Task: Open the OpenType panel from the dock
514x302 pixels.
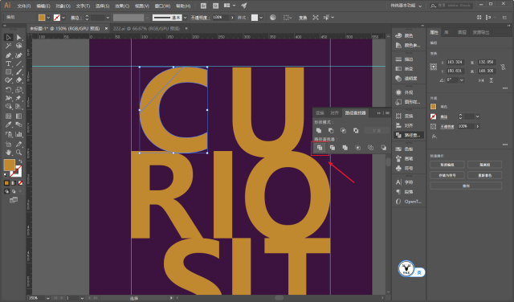Action: click(409, 202)
